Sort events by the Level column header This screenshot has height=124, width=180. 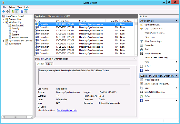click(45, 21)
